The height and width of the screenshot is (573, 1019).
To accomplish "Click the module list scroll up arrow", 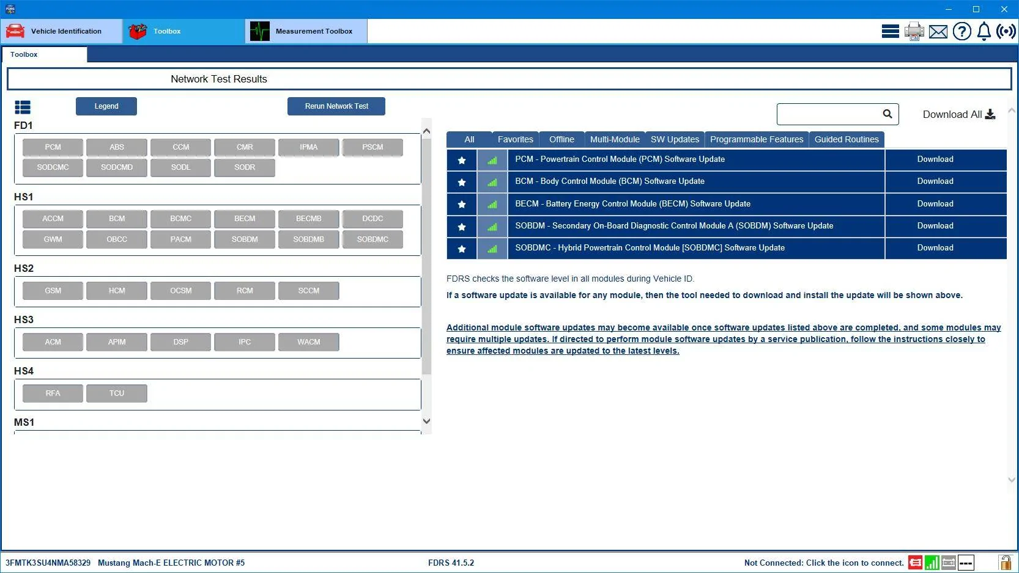I will [427, 131].
